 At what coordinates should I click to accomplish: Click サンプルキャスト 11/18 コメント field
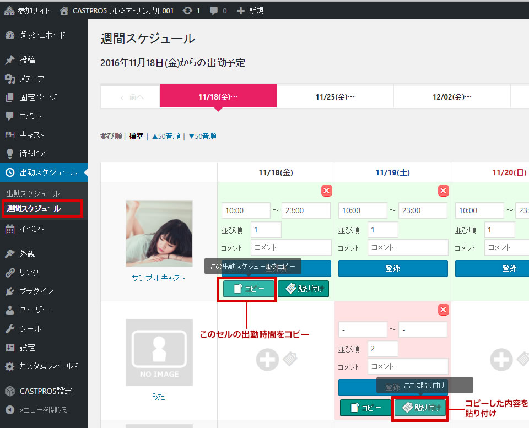tap(291, 247)
